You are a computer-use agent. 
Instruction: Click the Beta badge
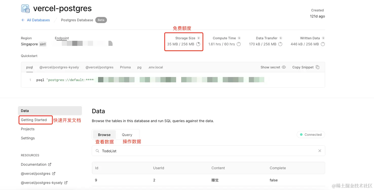tap(101, 20)
